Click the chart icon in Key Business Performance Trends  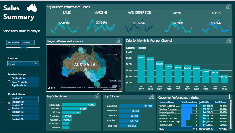click(x=228, y=6)
